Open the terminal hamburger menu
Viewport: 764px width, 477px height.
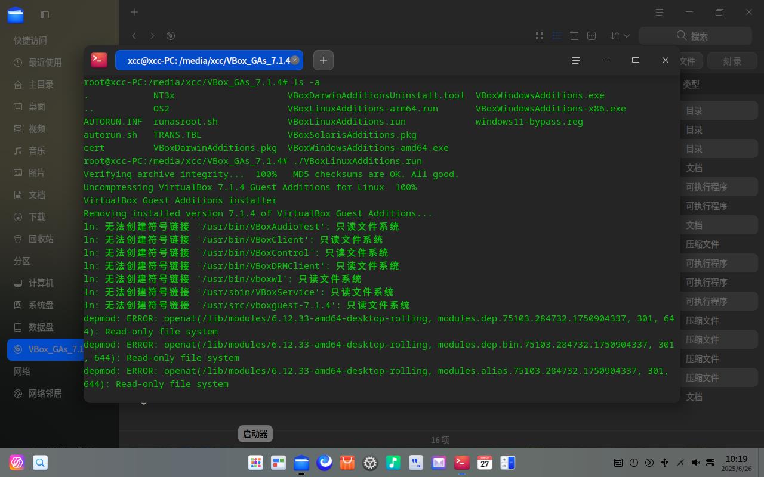coord(576,60)
